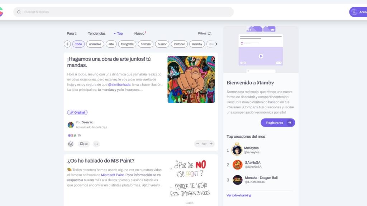The height and width of the screenshot is (206, 367).
Task: Open the comments on the art collaboration post
Action: tap(84, 144)
